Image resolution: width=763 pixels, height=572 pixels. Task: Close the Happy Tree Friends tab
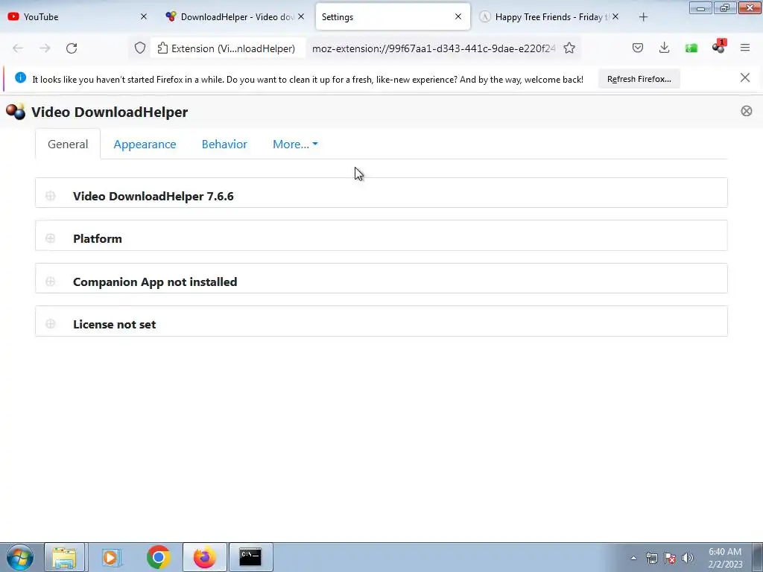[615, 16]
